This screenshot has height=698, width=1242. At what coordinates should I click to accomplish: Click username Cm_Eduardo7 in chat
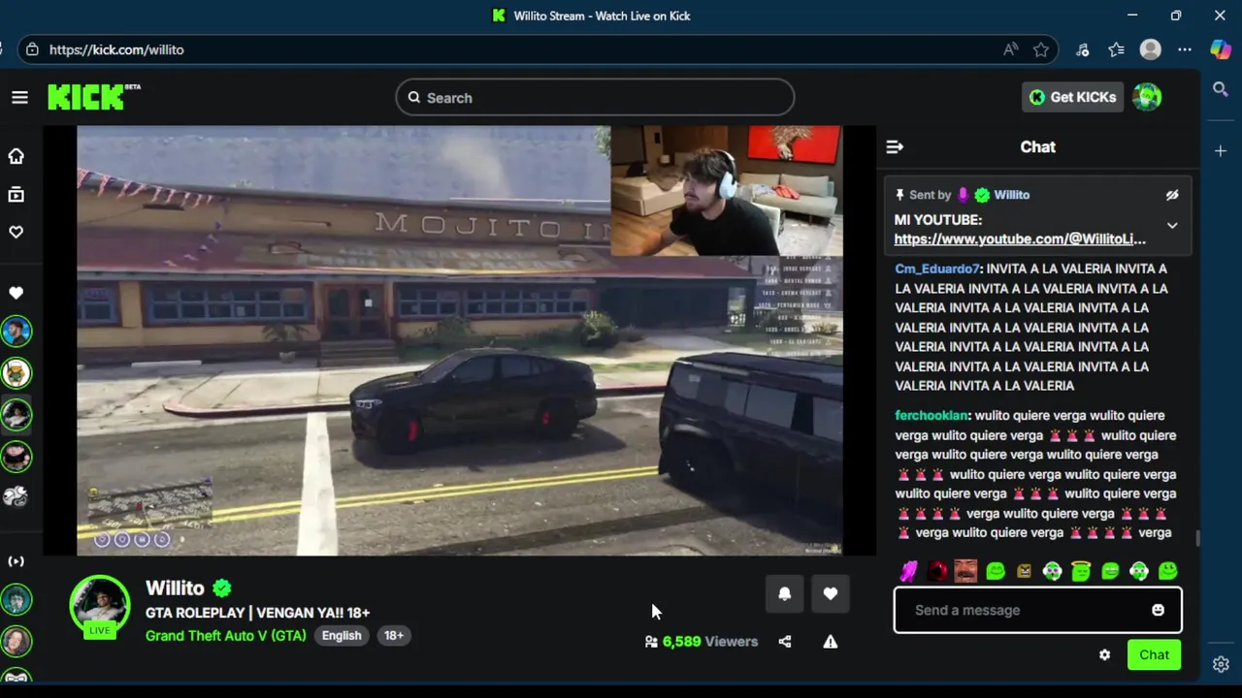coord(937,269)
